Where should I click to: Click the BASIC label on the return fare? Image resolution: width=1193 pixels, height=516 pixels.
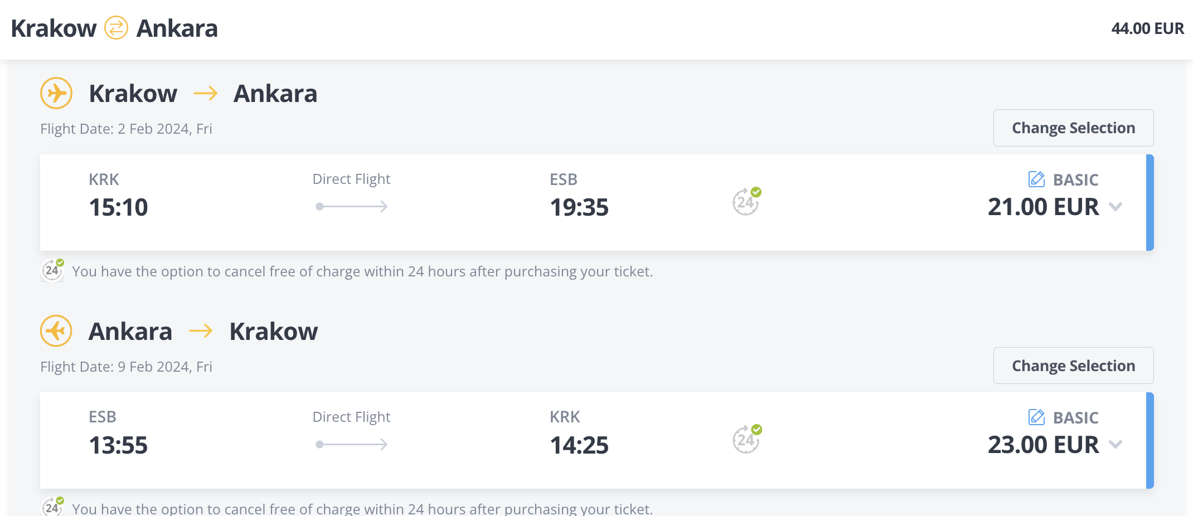(x=1075, y=418)
